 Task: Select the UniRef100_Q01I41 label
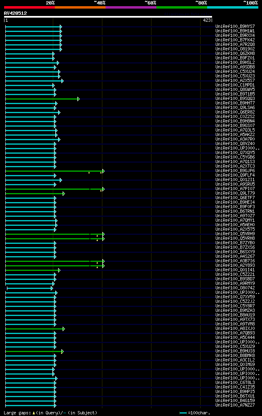[x=235, y=270]
